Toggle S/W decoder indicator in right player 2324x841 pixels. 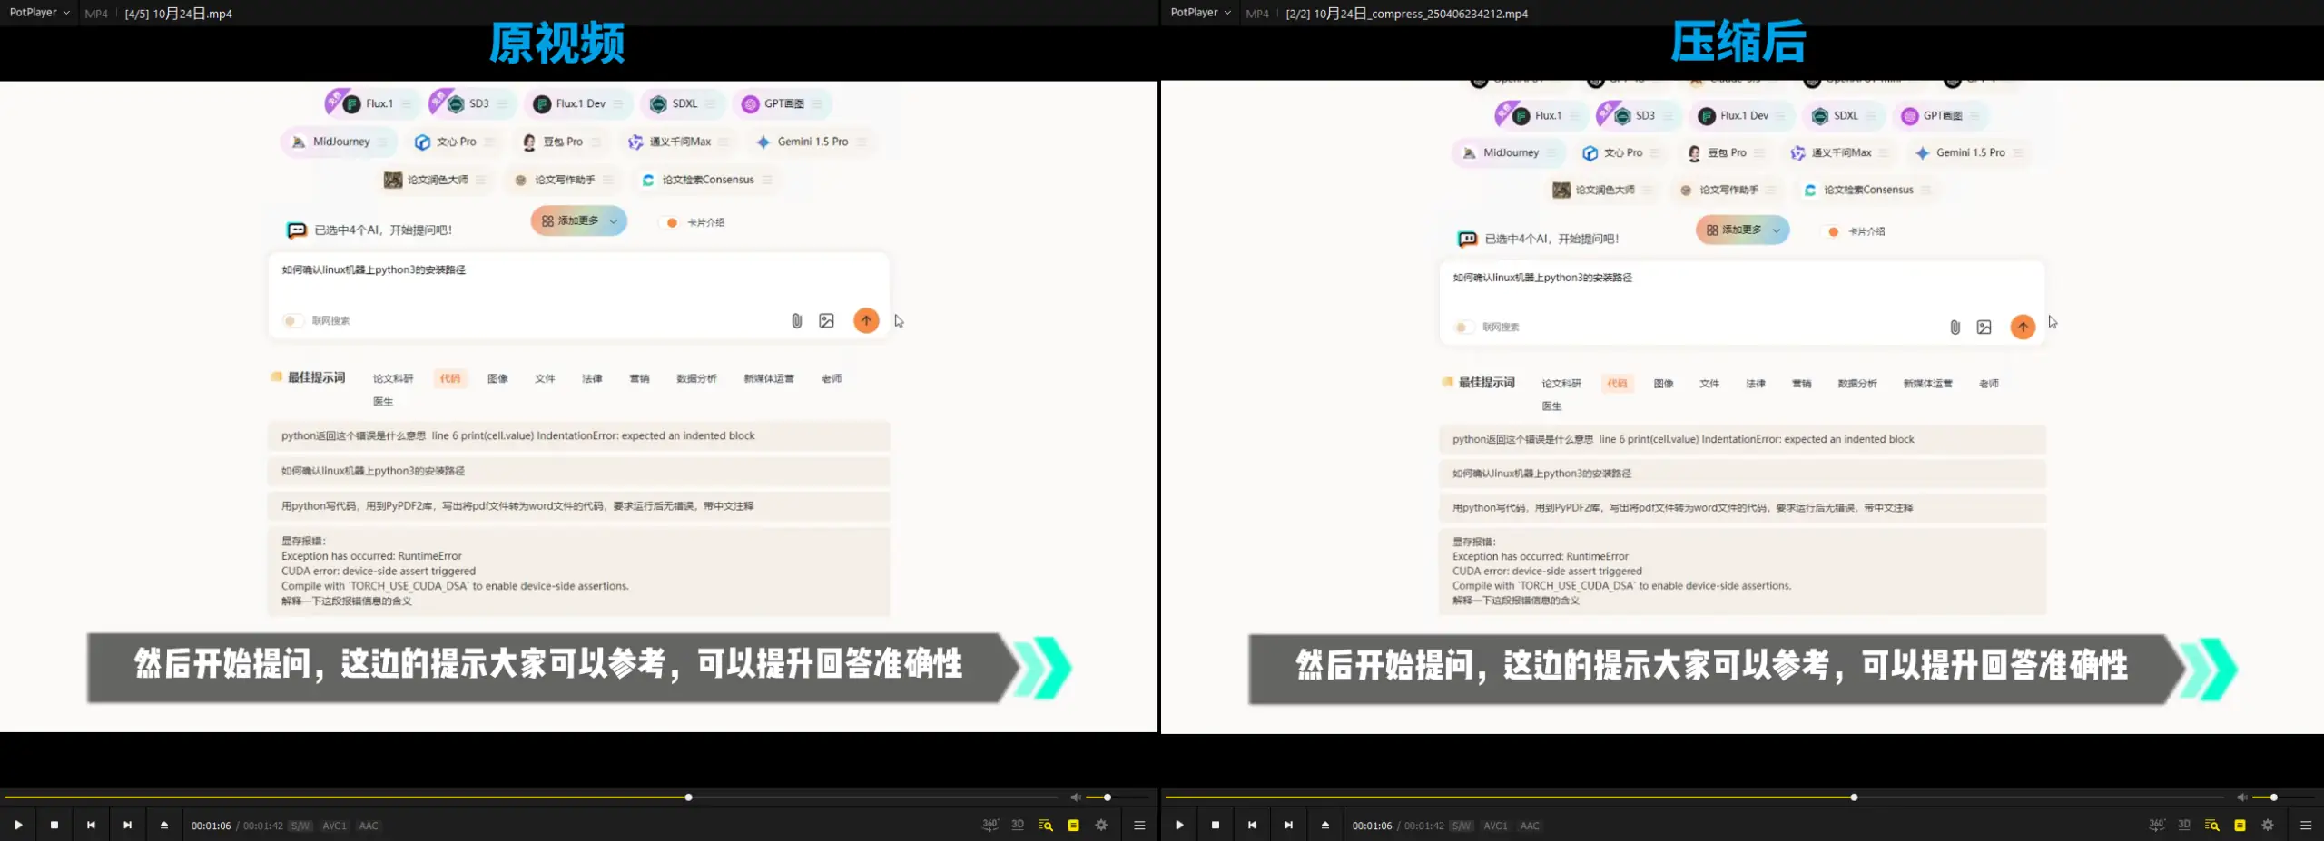click(x=1462, y=826)
